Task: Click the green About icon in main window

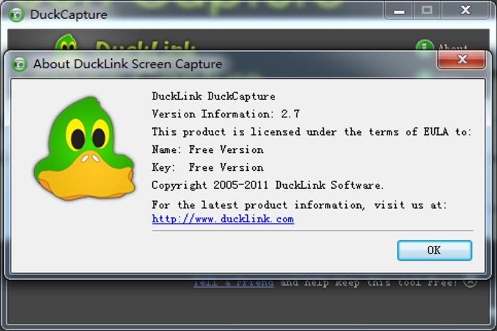Action: 424,45
